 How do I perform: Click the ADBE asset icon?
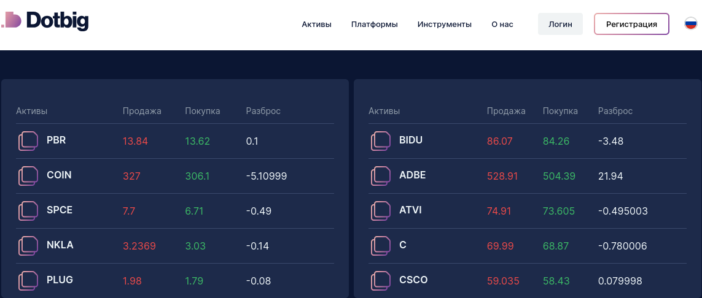[x=380, y=176]
